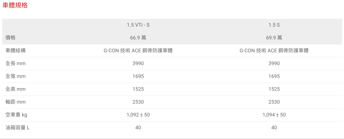Select the 1.5 S column header
The width and height of the screenshot is (344, 139).
(x=274, y=25)
